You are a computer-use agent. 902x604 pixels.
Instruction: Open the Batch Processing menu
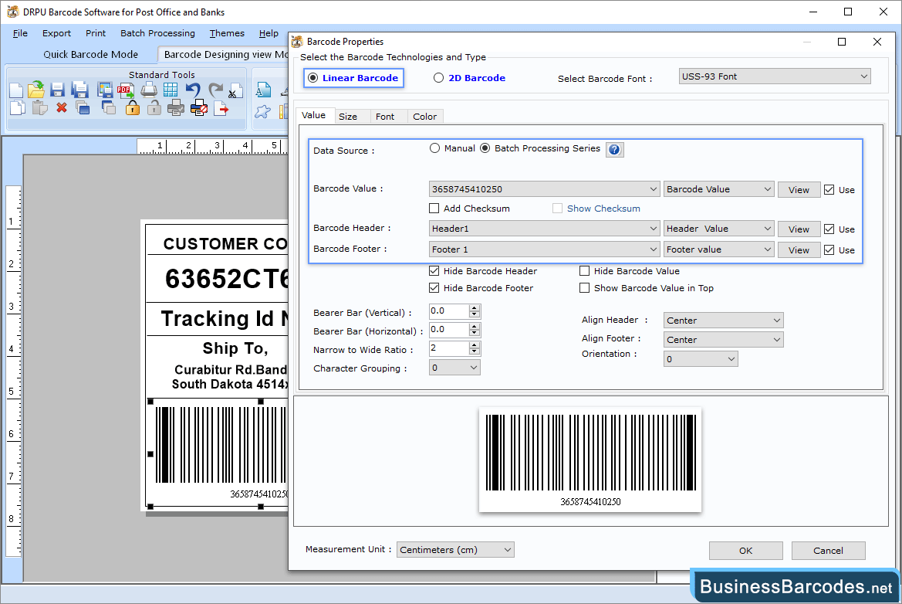[x=157, y=33]
